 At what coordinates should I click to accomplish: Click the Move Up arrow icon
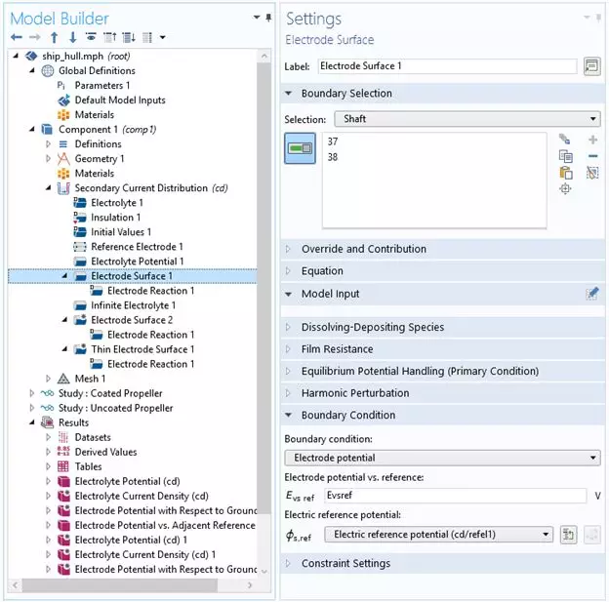point(55,37)
